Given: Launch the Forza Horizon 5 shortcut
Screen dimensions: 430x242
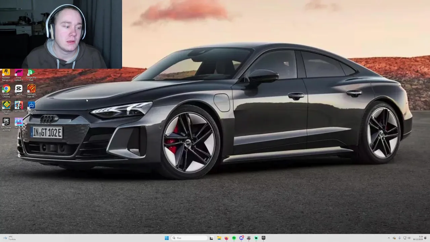Looking at the screenshot, I should (18, 75).
